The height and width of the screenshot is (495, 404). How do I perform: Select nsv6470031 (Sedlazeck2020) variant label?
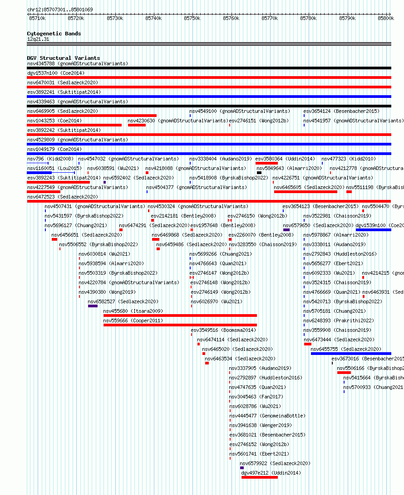tap(63, 82)
